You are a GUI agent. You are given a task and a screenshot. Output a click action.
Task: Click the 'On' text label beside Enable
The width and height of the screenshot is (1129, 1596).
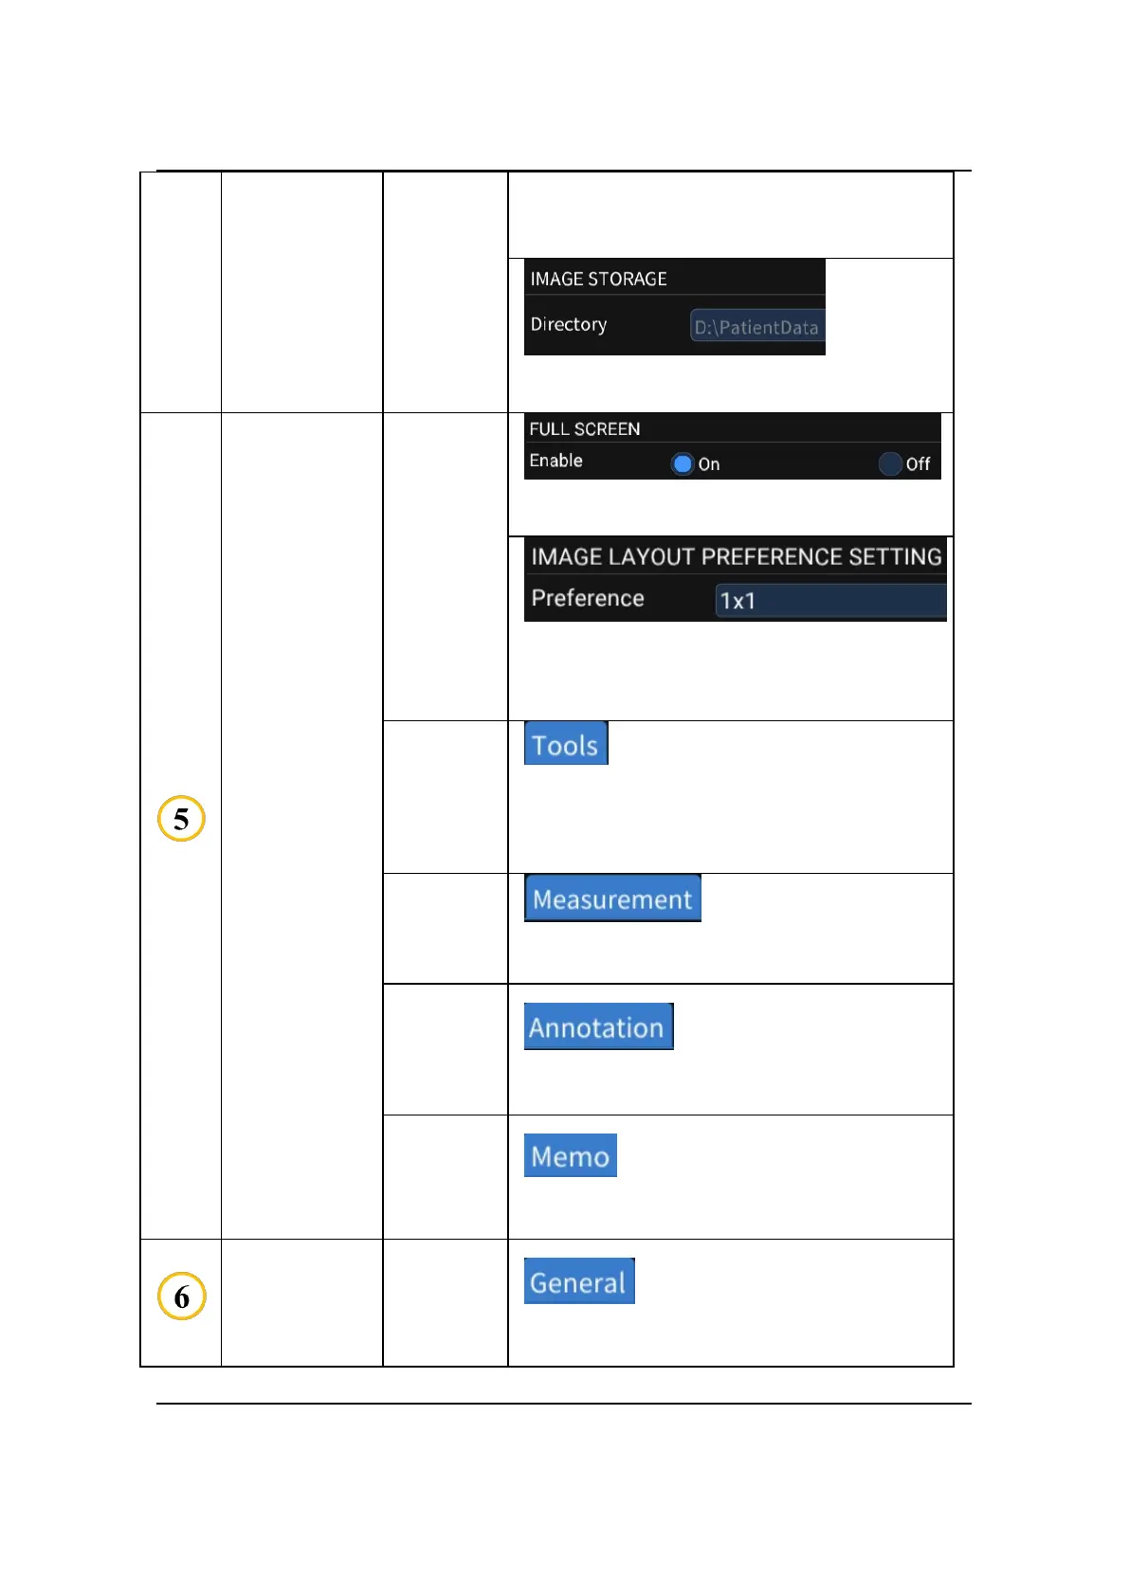[x=709, y=464]
